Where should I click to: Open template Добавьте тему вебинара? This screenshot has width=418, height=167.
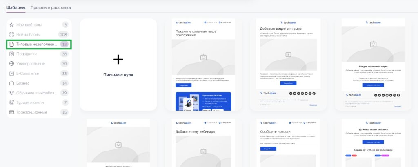pyautogui.click(x=203, y=143)
